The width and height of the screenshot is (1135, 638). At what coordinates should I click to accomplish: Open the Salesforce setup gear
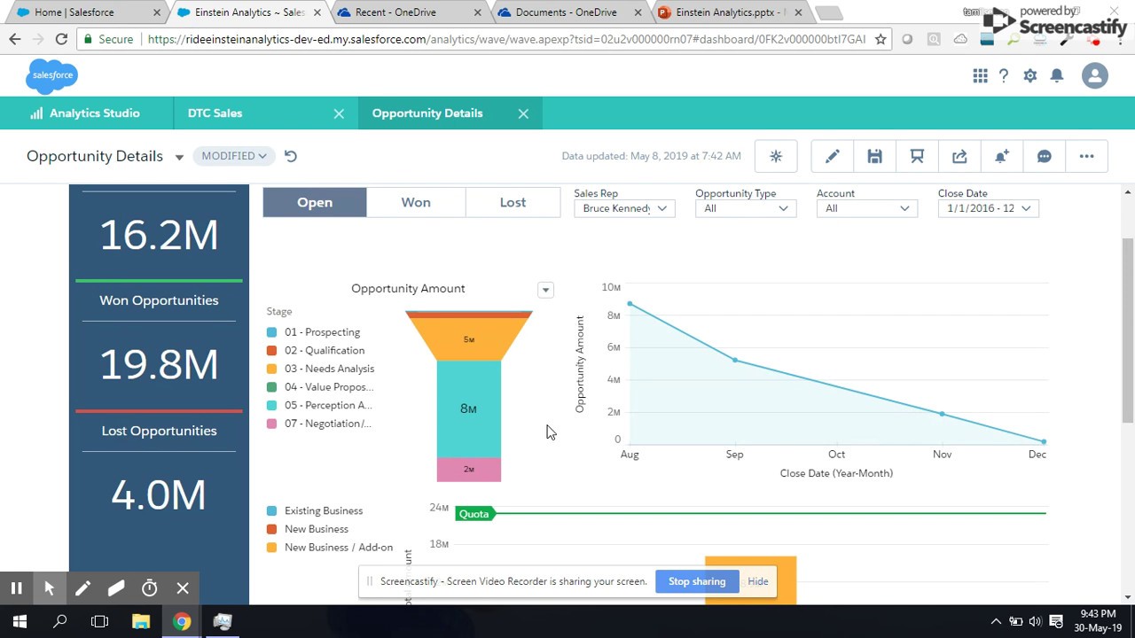coord(1029,76)
